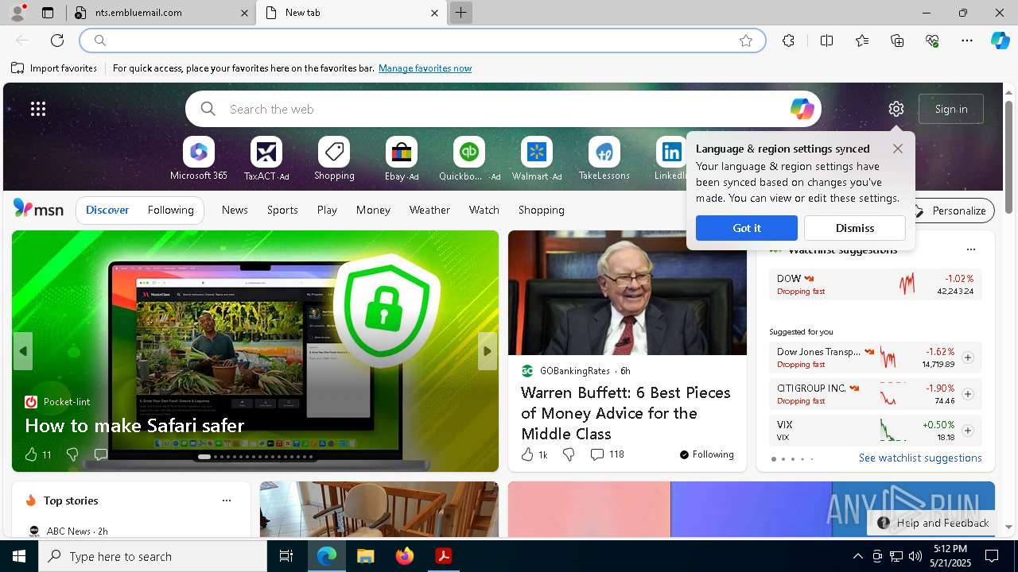1018x572 pixels.
Task: Open Windows Start menu
Action: coord(19,556)
